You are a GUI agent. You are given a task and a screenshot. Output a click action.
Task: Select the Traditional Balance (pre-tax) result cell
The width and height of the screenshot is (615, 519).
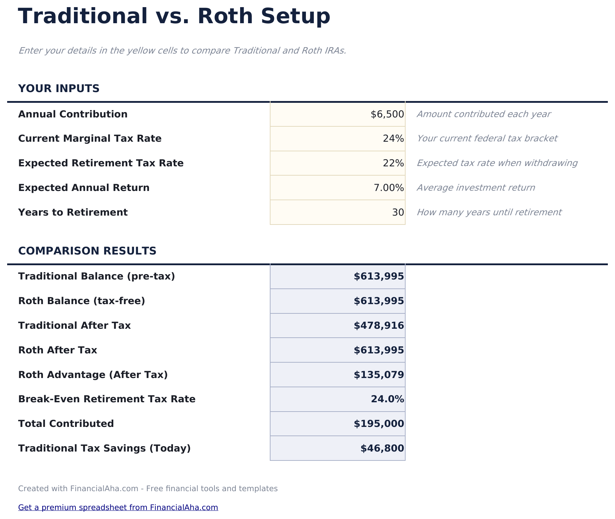click(338, 276)
